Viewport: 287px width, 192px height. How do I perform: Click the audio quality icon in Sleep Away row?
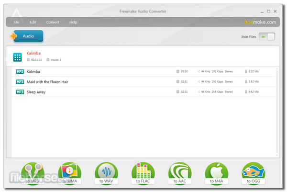click(199, 92)
